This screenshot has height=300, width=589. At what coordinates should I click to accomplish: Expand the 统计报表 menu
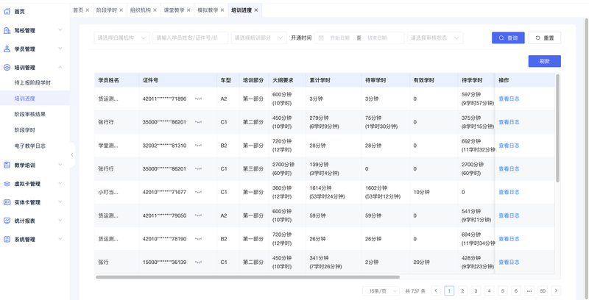tap(60, 221)
